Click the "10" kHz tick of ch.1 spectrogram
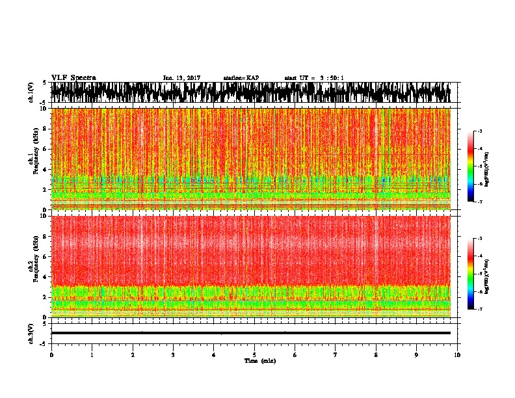Image resolution: width=515 pixels, height=398 pixels. point(44,109)
